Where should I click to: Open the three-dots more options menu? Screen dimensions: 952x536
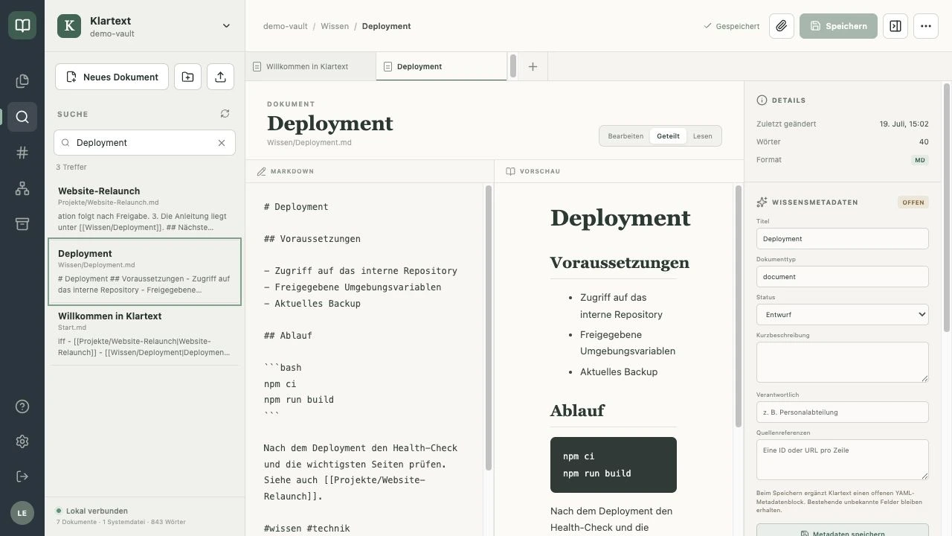pos(925,26)
